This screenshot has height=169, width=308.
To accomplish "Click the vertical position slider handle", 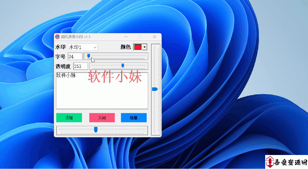I will 155,89.
